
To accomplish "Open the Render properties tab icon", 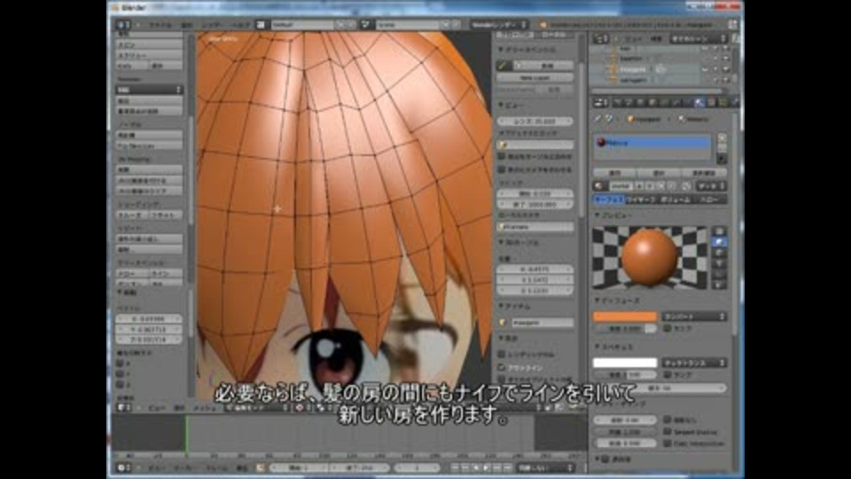I will point(617,102).
